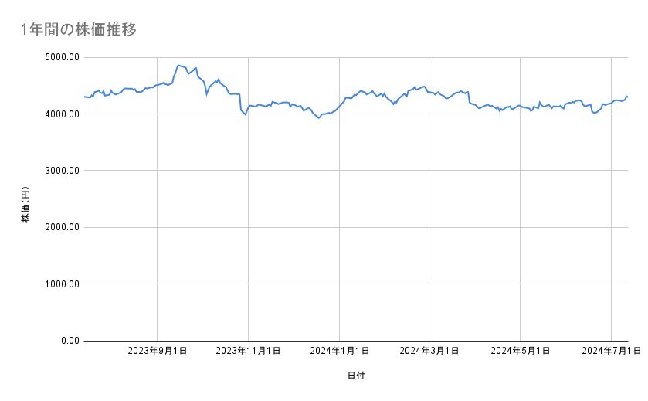The height and width of the screenshot is (401, 648).
Task: Select the 2024年7月1日 date label
Action: click(x=611, y=352)
